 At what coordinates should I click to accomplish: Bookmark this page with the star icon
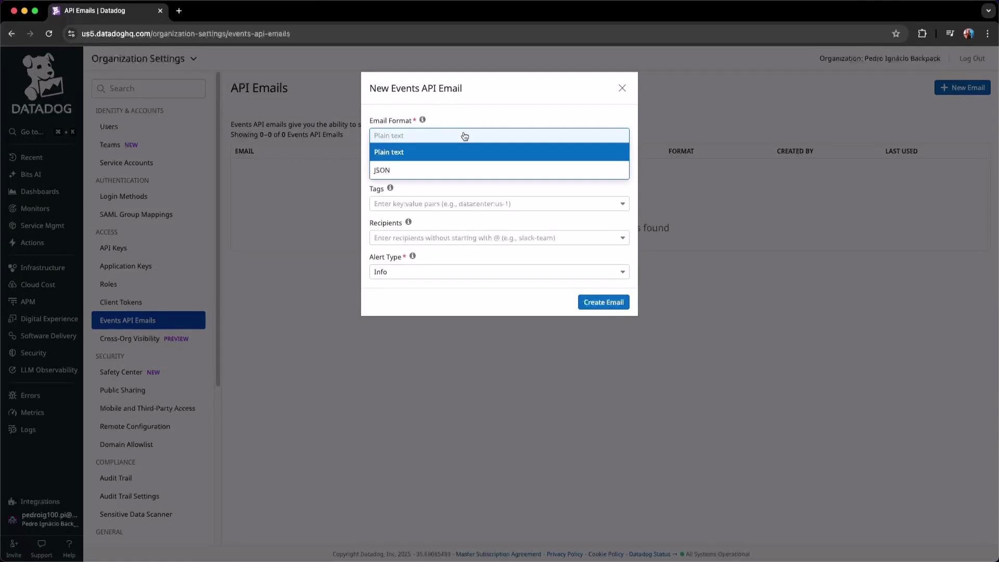tap(896, 34)
